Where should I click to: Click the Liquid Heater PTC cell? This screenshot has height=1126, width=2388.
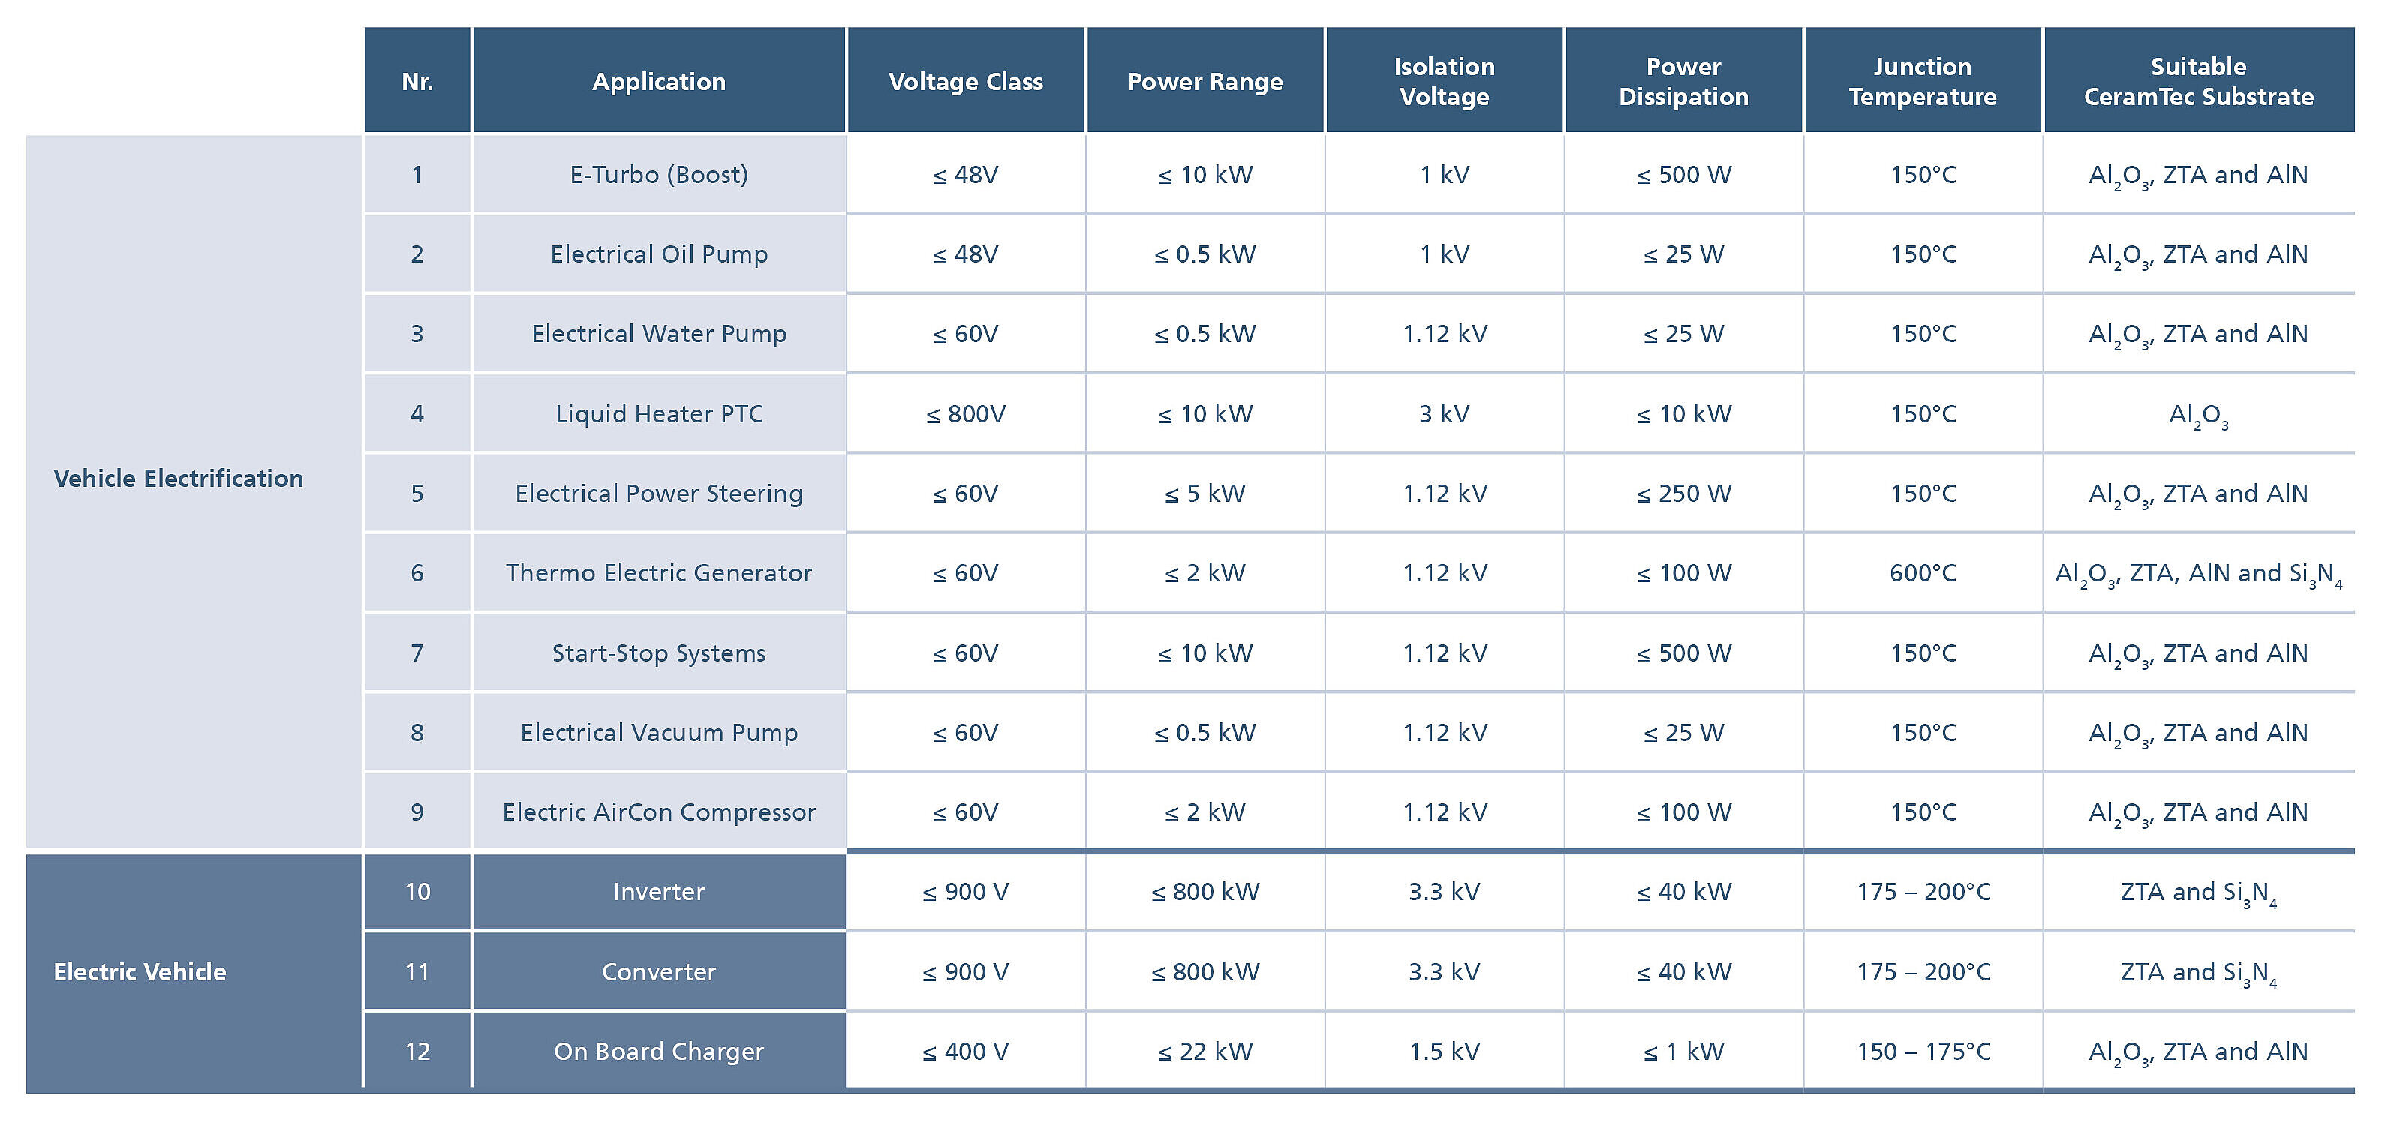click(658, 413)
